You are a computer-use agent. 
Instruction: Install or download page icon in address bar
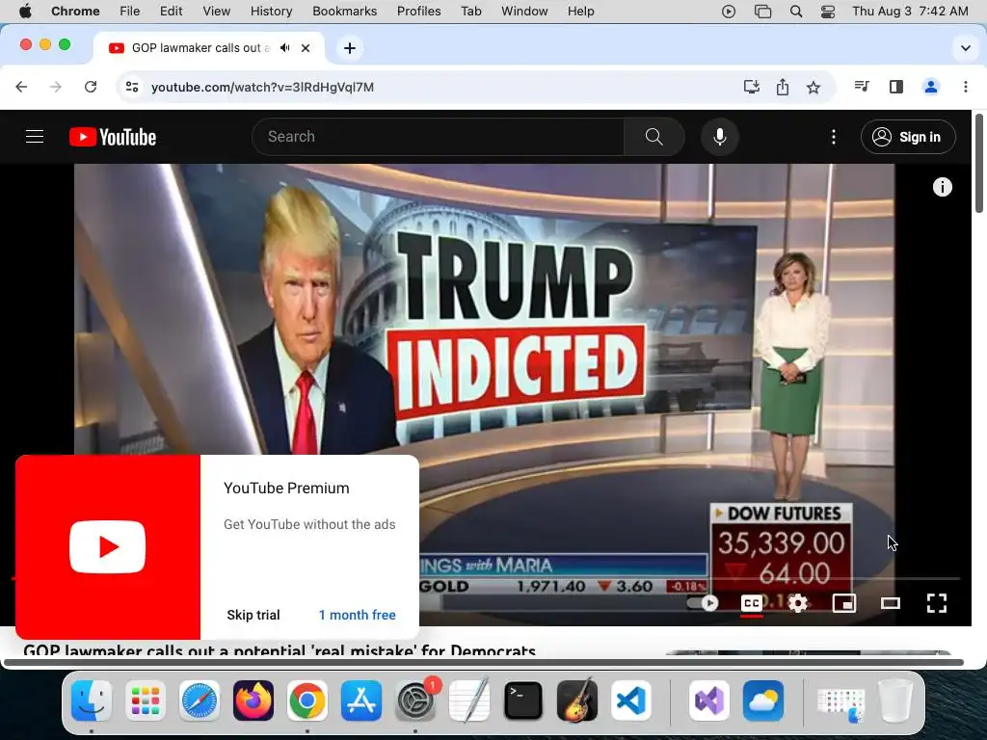(x=752, y=87)
